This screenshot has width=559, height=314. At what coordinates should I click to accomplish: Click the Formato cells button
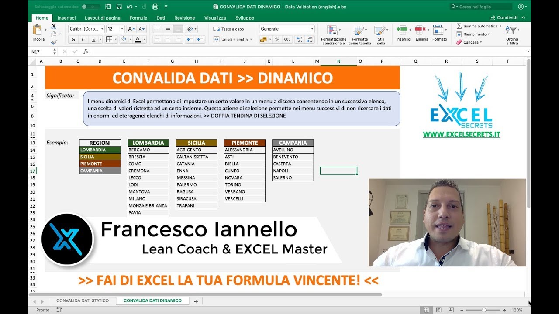440,33
